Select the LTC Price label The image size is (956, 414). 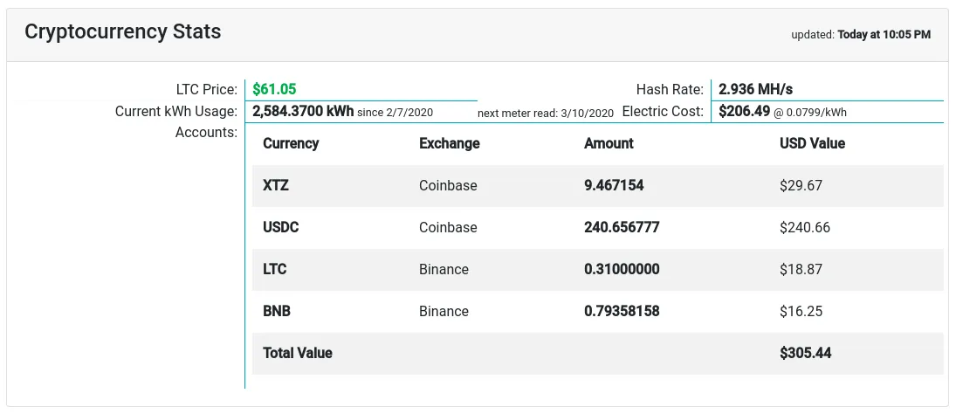[206, 90]
